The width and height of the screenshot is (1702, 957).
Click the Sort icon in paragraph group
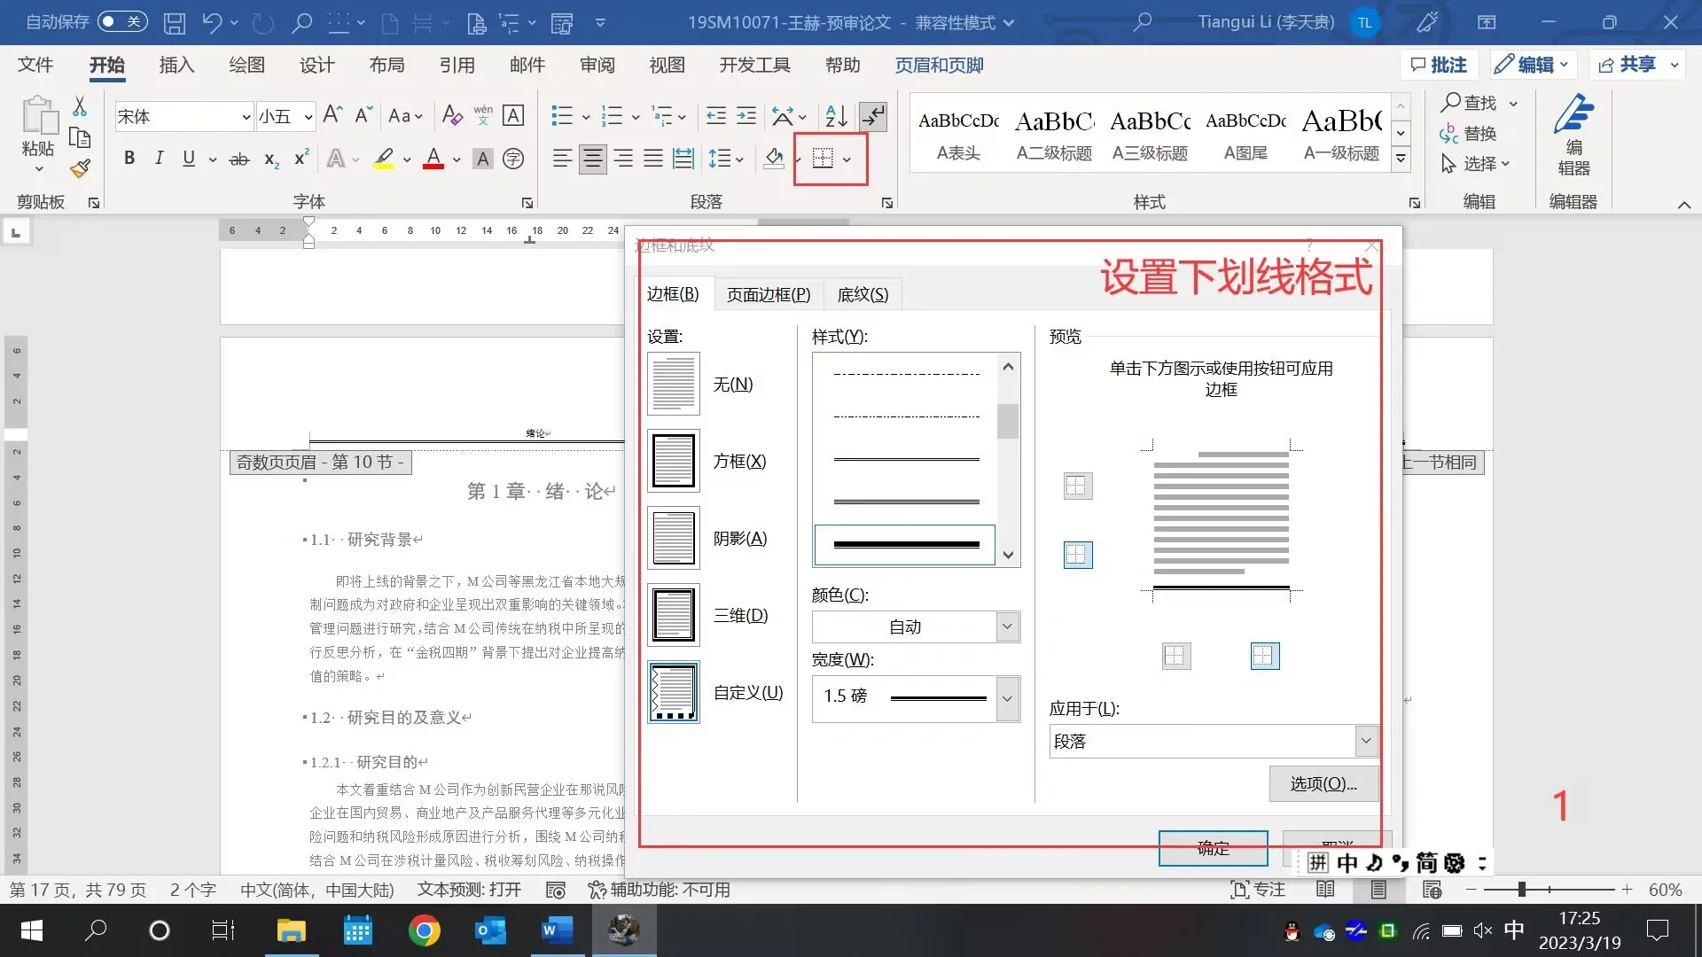coord(834,116)
